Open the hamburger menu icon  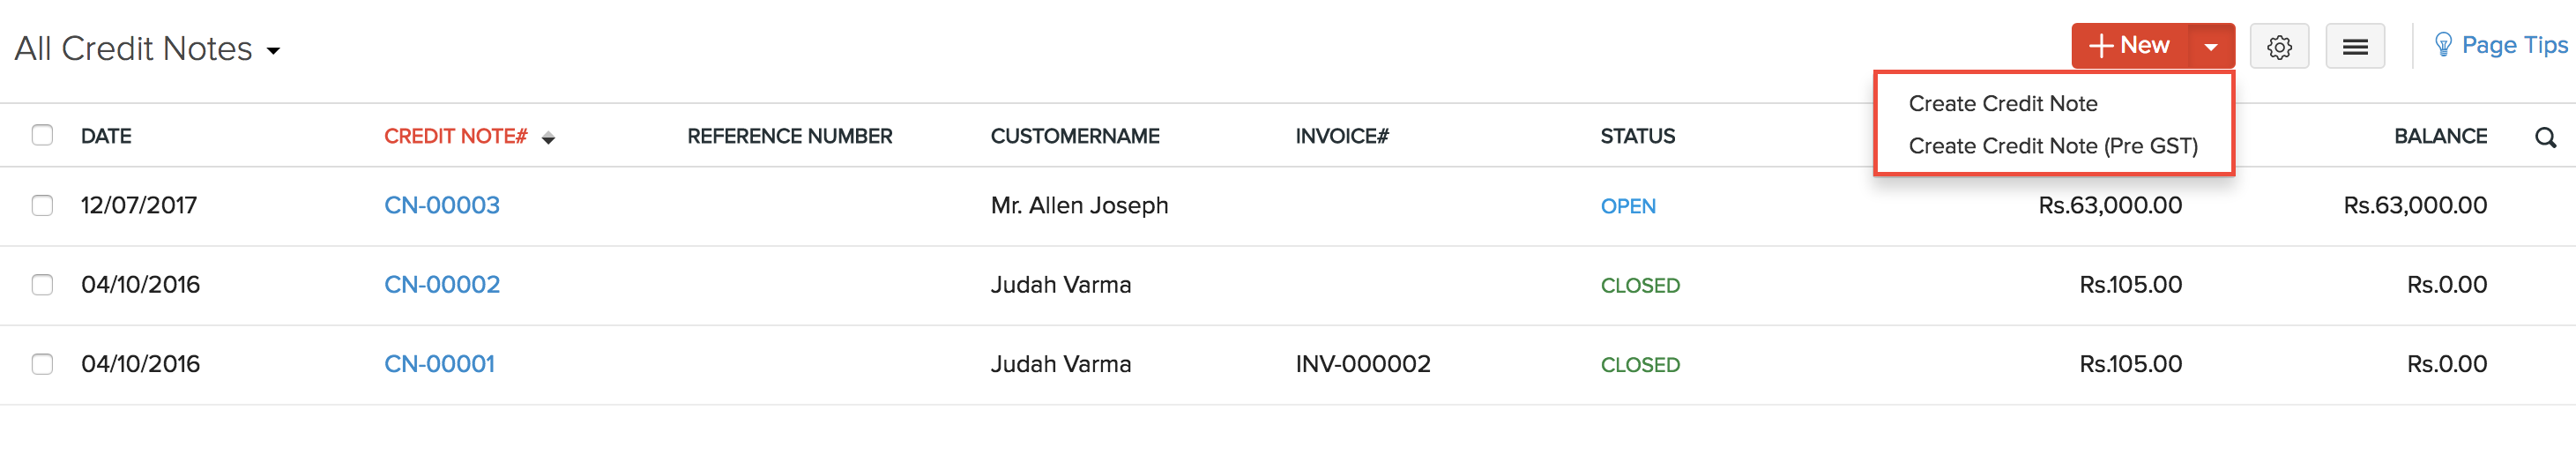point(2354,47)
